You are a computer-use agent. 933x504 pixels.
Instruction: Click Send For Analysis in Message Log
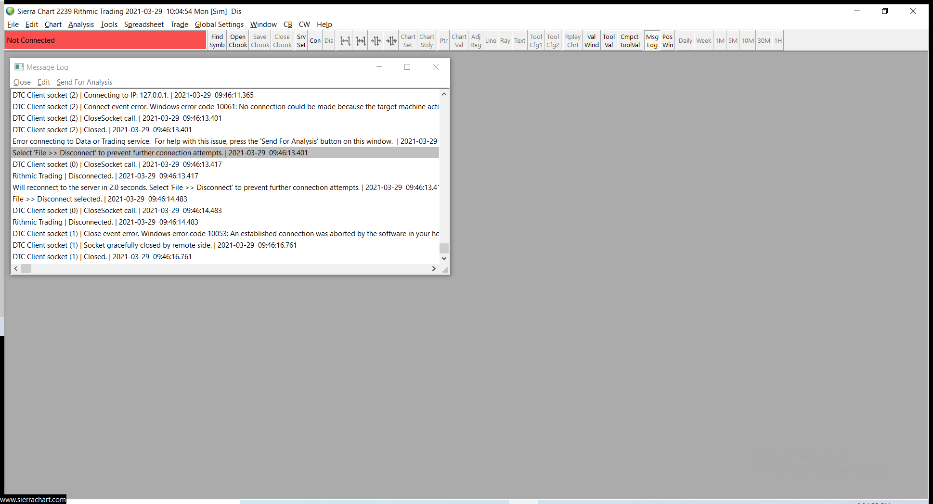84,82
